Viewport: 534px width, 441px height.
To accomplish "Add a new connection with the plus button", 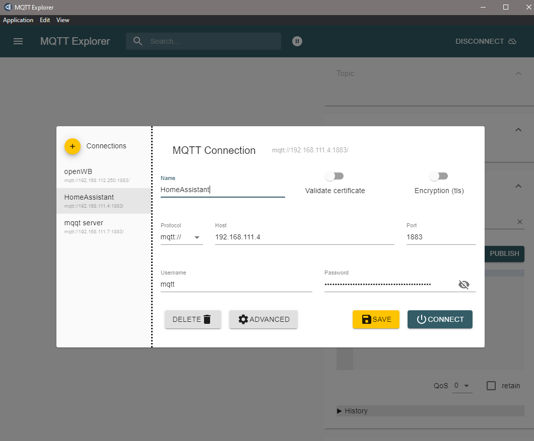I will click(72, 146).
